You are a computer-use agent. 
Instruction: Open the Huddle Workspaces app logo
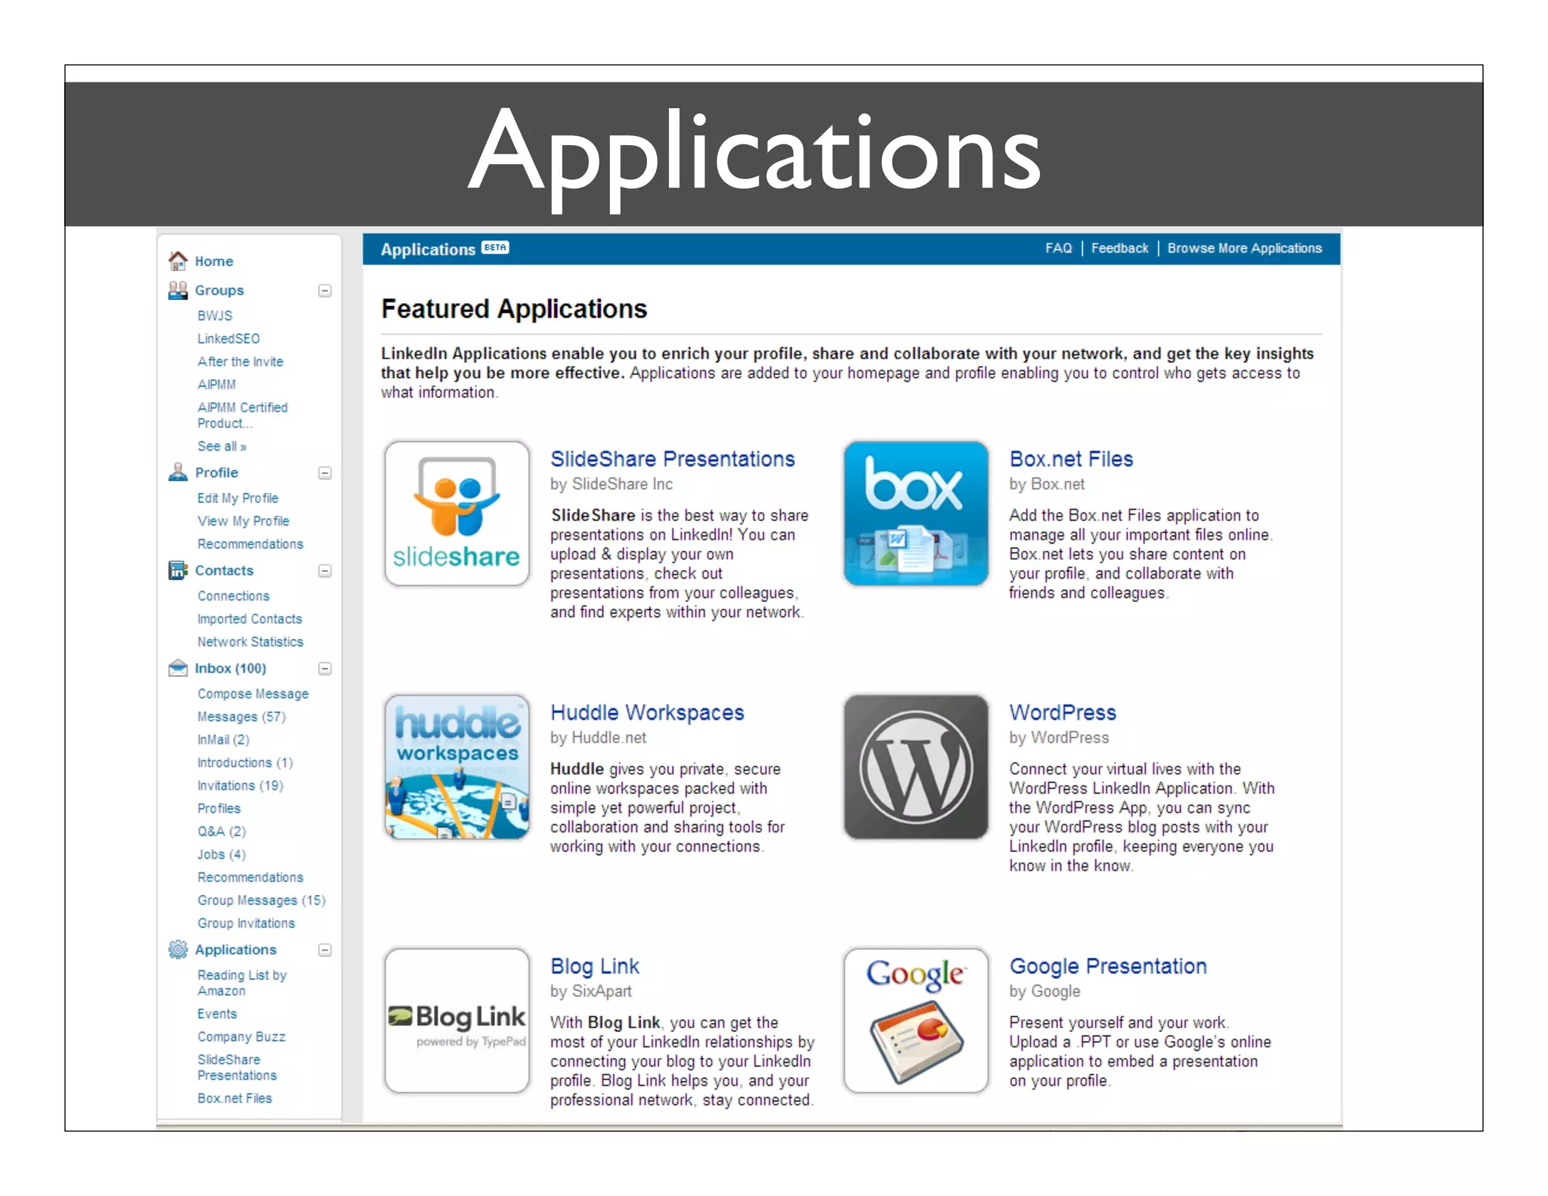[x=457, y=767]
